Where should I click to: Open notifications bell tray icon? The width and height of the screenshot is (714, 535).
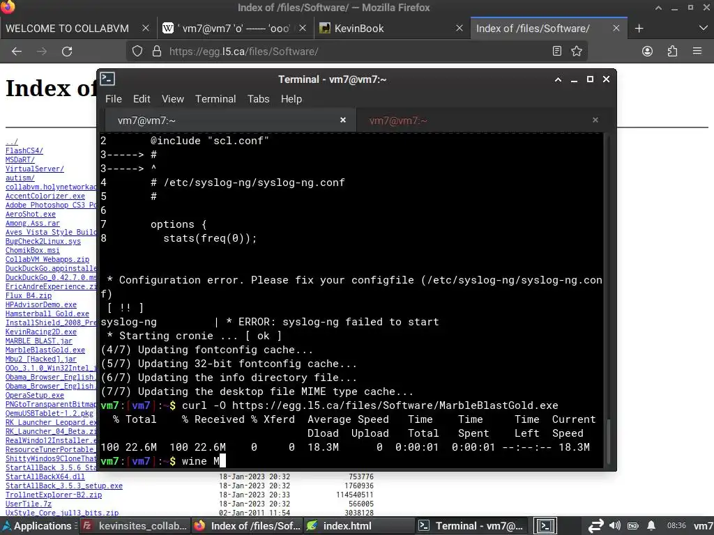(651, 526)
